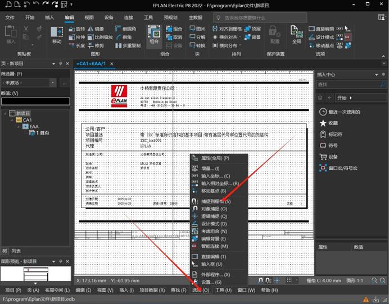The height and width of the screenshot is (304, 389).
Task: Toggle 逻辑捕捉 (Q) in context menu
Action: click(x=219, y=217)
